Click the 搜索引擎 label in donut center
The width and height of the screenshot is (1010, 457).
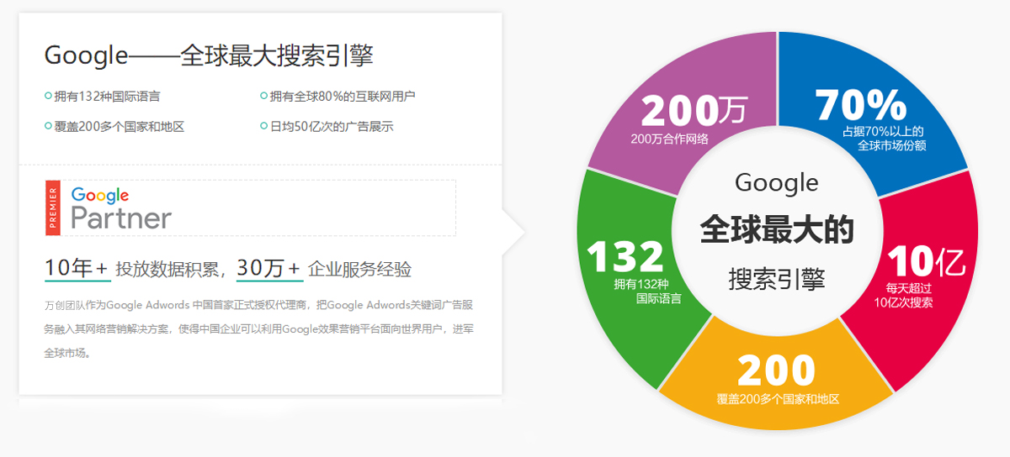click(777, 278)
